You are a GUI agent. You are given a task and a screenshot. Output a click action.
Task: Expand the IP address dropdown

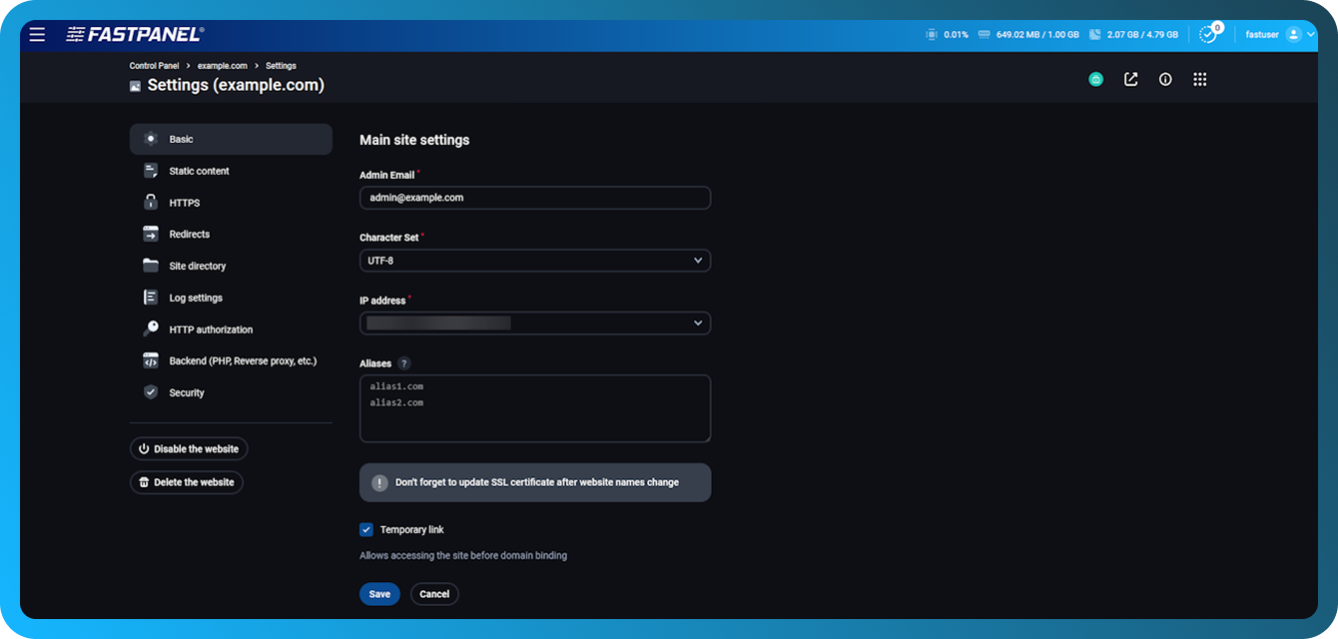click(x=534, y=322)
